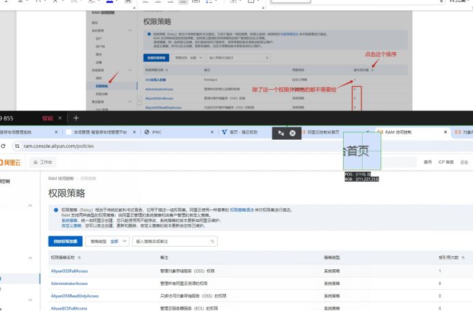This screenshot has width=473, height=311.
Task: Click the blue info icon in the notice
Action: tap(56, 210)
